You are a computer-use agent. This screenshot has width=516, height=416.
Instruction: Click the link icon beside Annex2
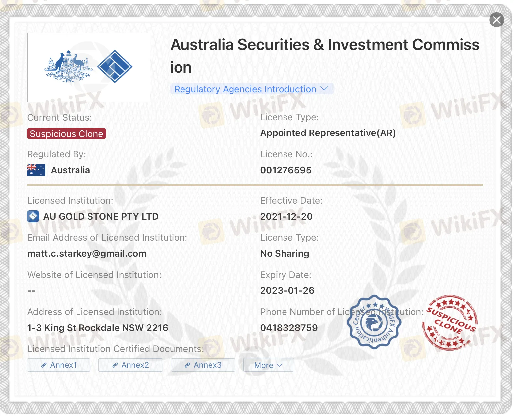click(x=115, y=365)
